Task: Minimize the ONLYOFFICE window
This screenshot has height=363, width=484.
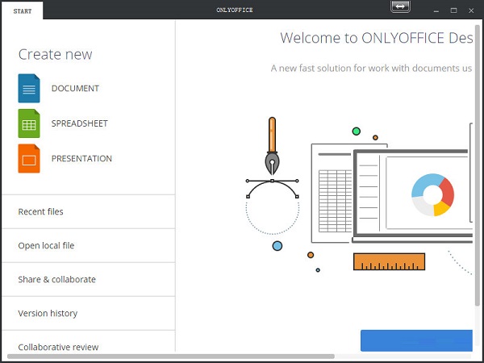Action: [436, 10]
